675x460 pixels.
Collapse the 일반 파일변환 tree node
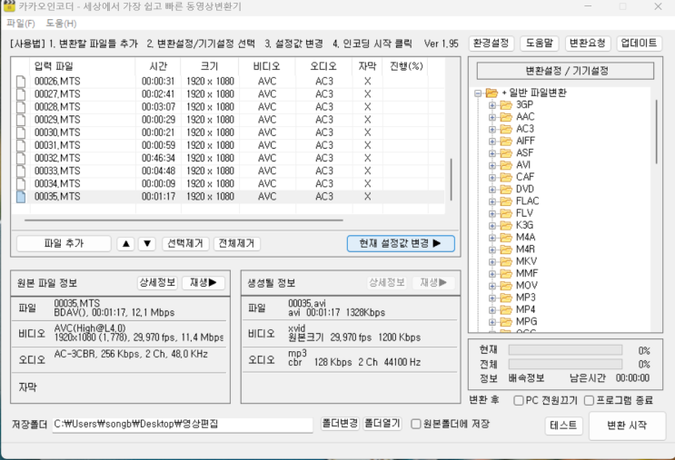click(x=478, y=93)
